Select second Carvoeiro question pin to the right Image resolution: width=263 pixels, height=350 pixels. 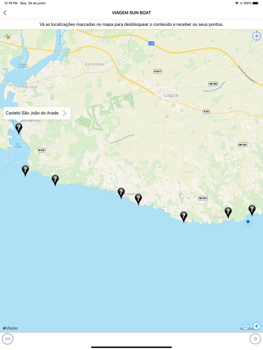pyautogui.click(x=138, y=200)
